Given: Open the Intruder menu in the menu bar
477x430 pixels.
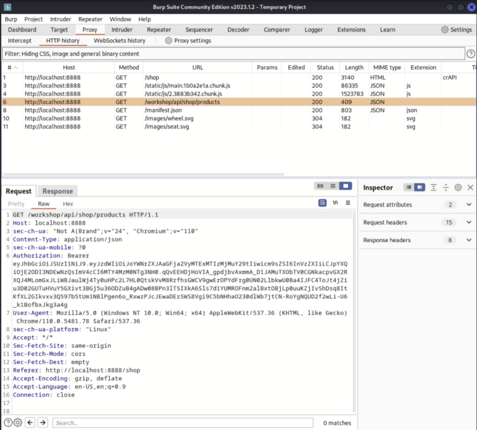Looking at the screenshot, I should [60, 19].
